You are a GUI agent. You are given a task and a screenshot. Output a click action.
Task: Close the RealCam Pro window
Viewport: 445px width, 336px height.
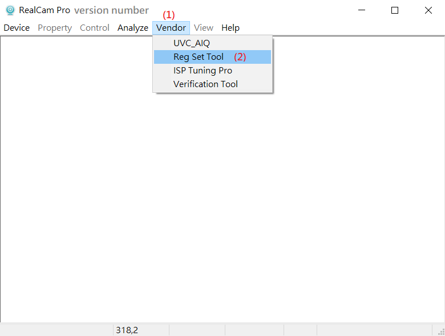(x=428, y=10)
